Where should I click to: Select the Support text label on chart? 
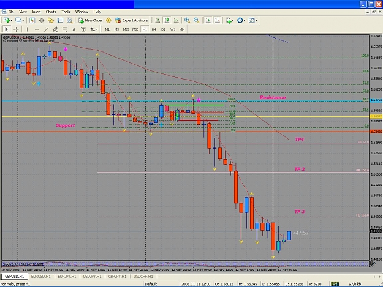tap(65, 125)
